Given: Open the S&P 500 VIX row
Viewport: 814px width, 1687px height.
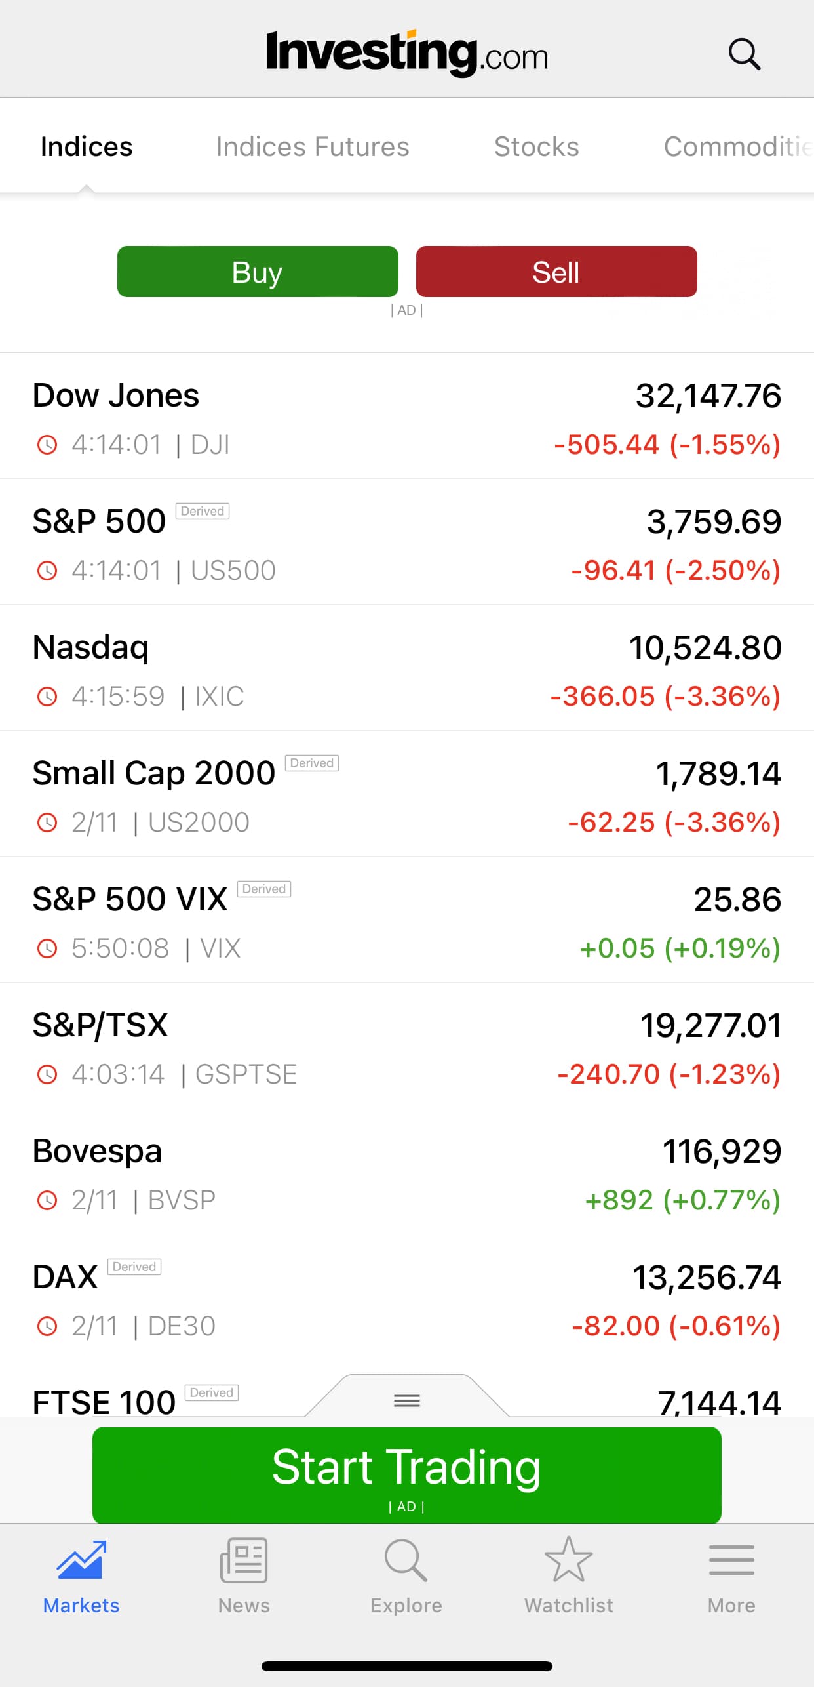Looking at the screenshot, I should point(406,920).
